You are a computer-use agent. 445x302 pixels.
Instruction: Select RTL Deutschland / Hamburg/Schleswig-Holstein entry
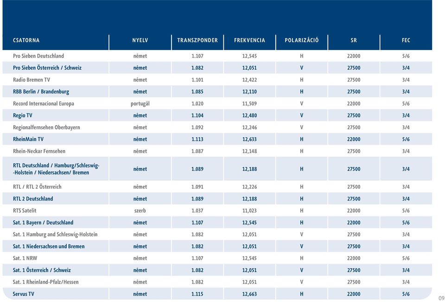pyautogui.click(x=56, y=169)
